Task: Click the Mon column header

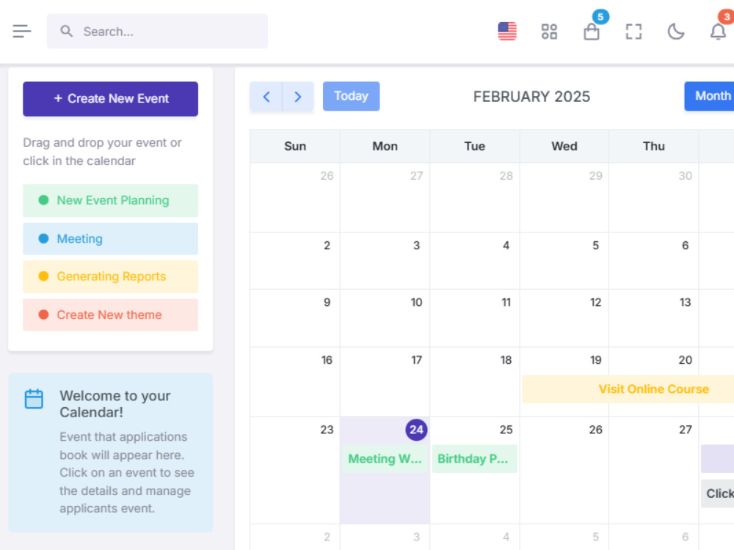Action: [385, 147]
